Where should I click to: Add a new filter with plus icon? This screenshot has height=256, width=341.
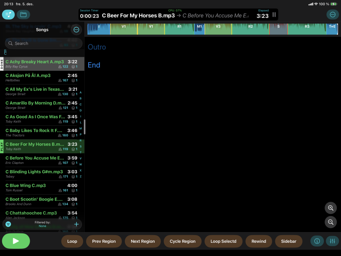point(76,224)
